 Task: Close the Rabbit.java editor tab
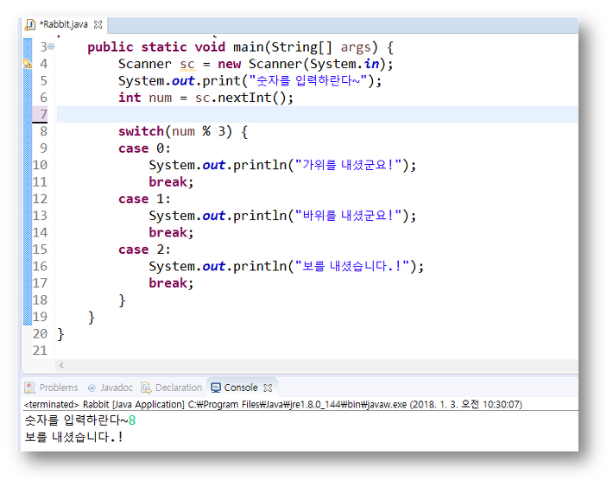pyautogui.click(x=98, y=25)
